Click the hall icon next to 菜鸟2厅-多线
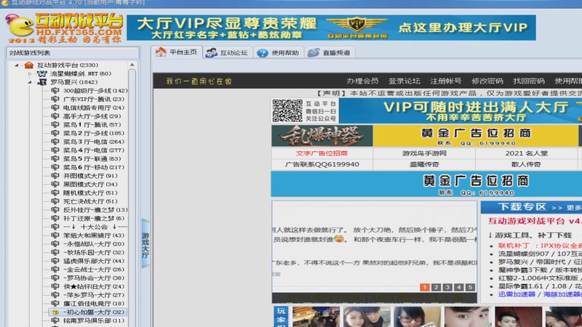Image resolution: width=582 pixels, height=327 pixels. coord(55,133)
